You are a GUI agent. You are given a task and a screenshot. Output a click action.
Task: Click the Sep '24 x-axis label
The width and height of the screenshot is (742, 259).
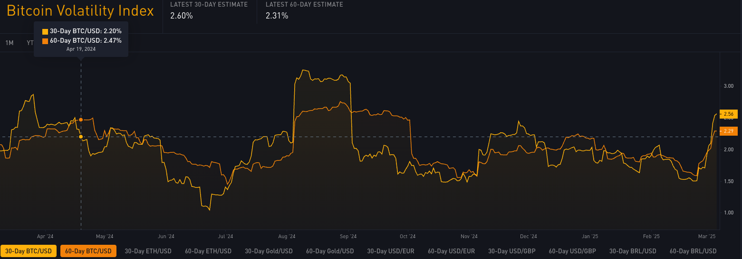348,236
